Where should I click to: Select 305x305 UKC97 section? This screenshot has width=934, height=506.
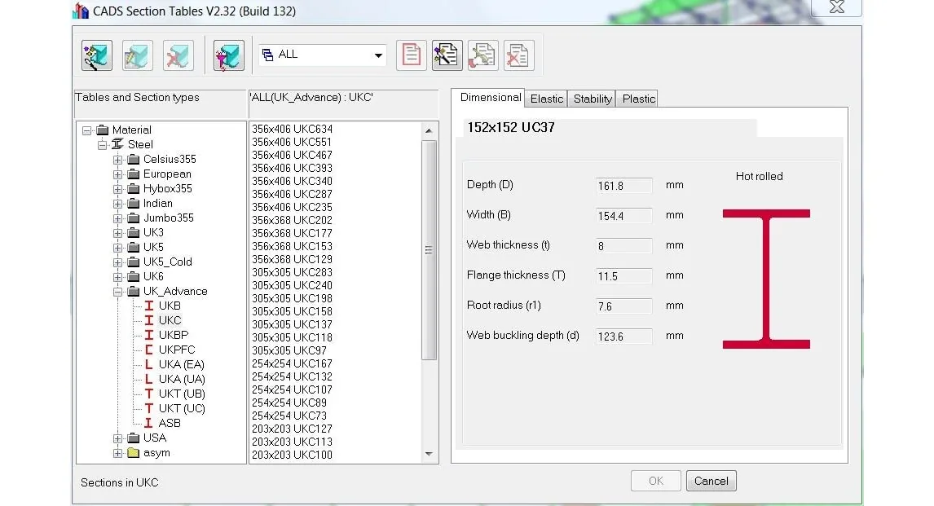[x=289, y=350]
